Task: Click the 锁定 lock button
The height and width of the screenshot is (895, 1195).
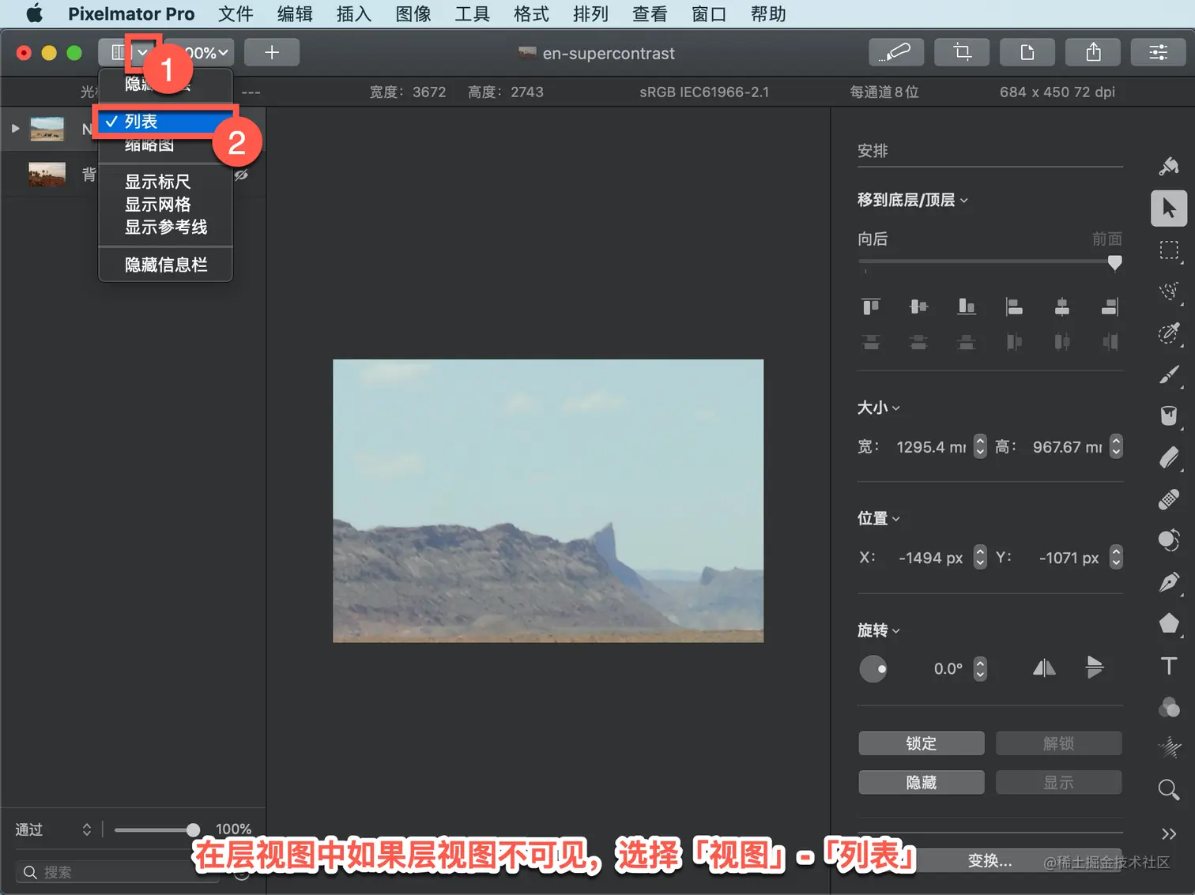Action: [x=922, y=743]
